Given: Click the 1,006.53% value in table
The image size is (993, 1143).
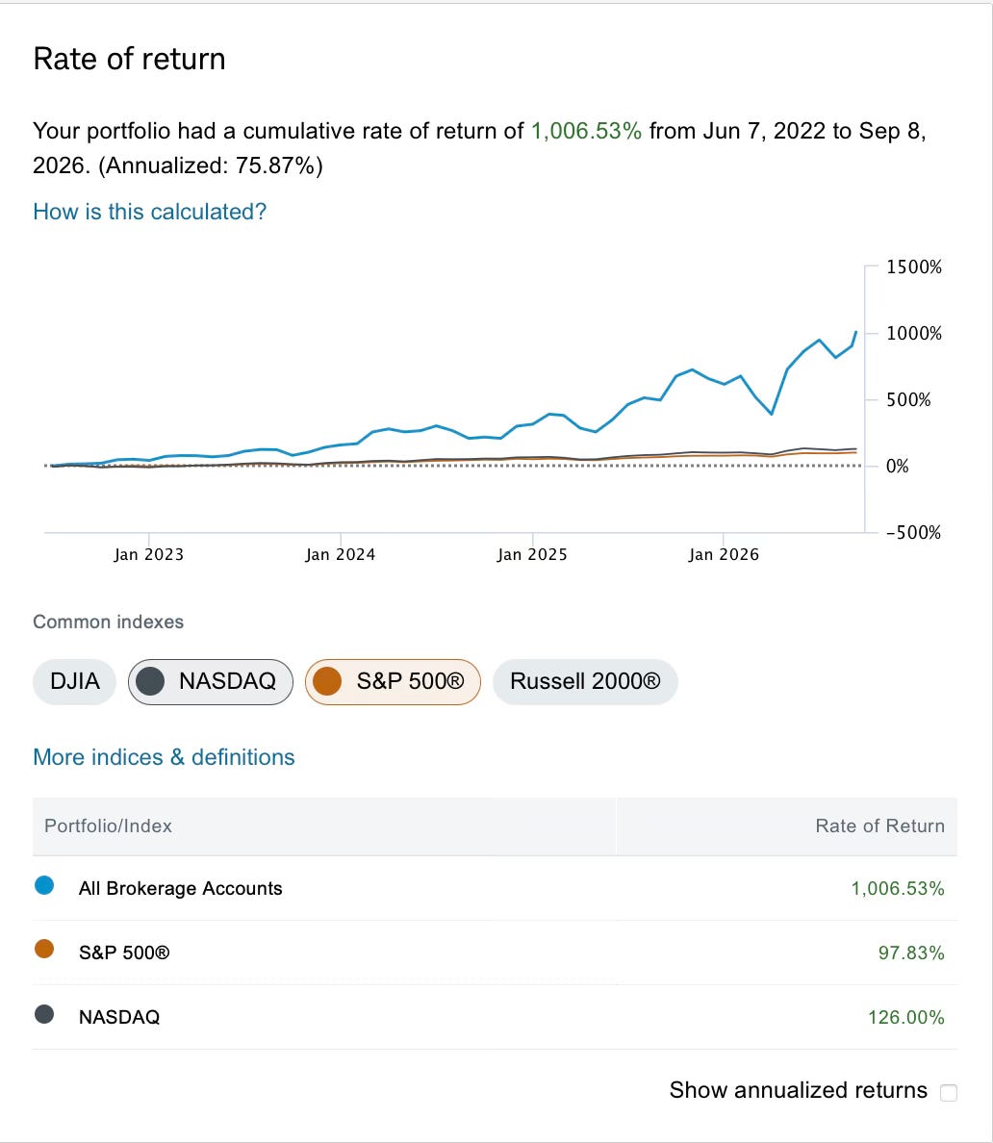Looking at the screenshot, I should 898,889.
